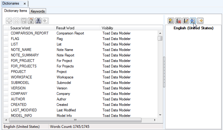Open the filter funnel tool
Viewport: 223px width, 130px height.
coord(31,21)
